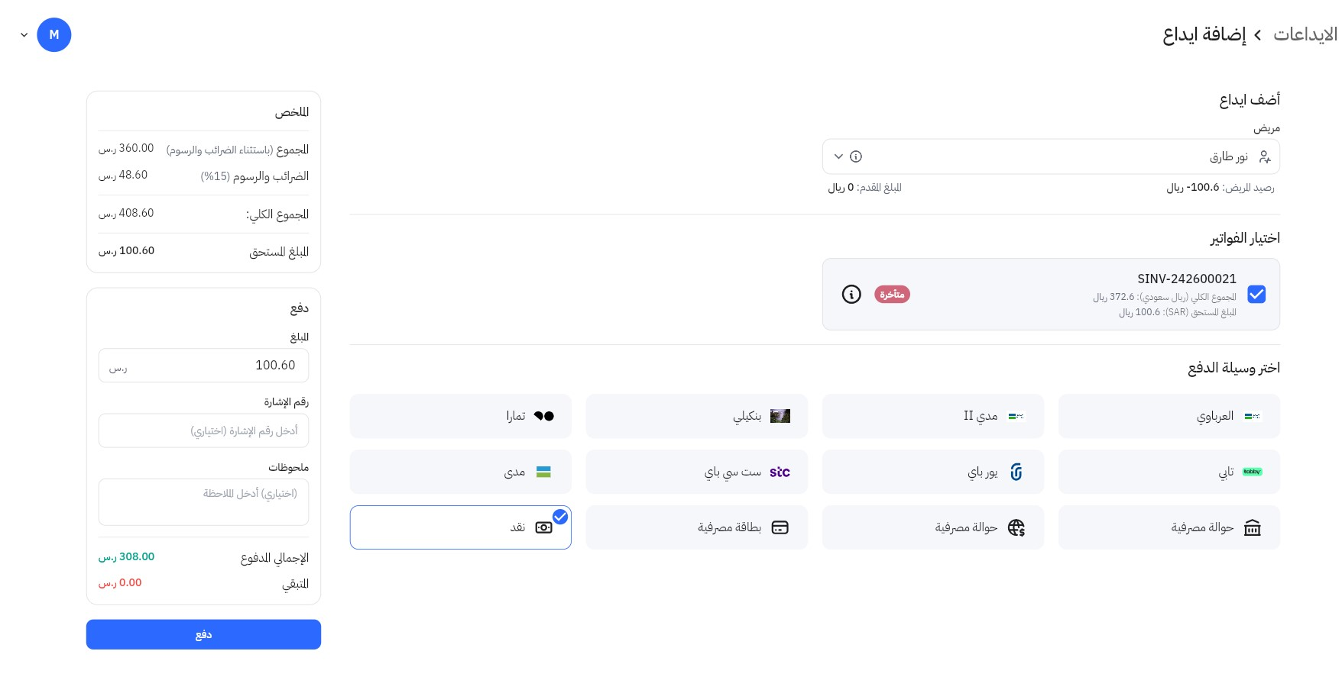Open the M user avatar menu
The width and height of the screenshot is (1342, 677).
(54, 35)
